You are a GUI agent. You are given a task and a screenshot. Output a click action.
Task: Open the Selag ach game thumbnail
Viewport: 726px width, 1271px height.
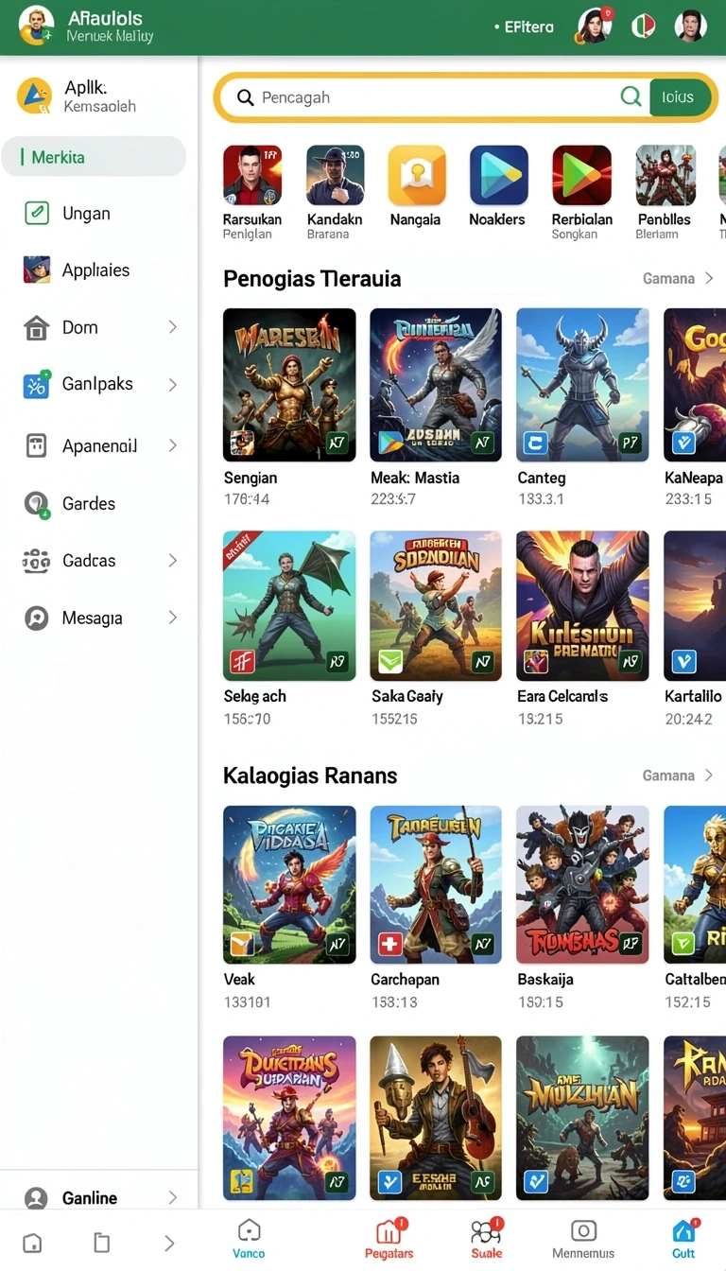289,605
